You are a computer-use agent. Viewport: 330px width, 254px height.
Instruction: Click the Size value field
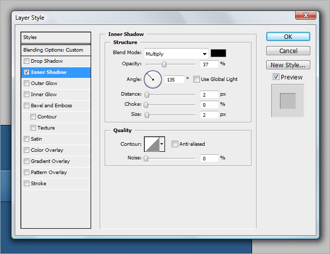[x=210, y=115]
